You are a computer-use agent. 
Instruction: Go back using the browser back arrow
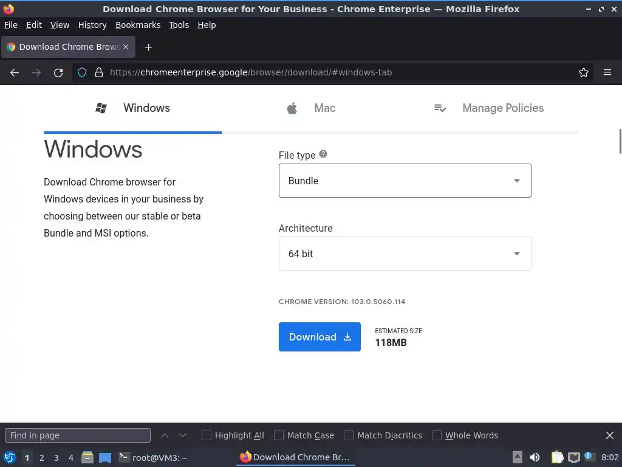coord(15,73)
